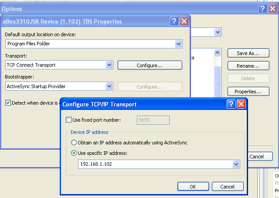
Task: Enable the Use fixed port number checkbox
Action: (x=68, y=120)
